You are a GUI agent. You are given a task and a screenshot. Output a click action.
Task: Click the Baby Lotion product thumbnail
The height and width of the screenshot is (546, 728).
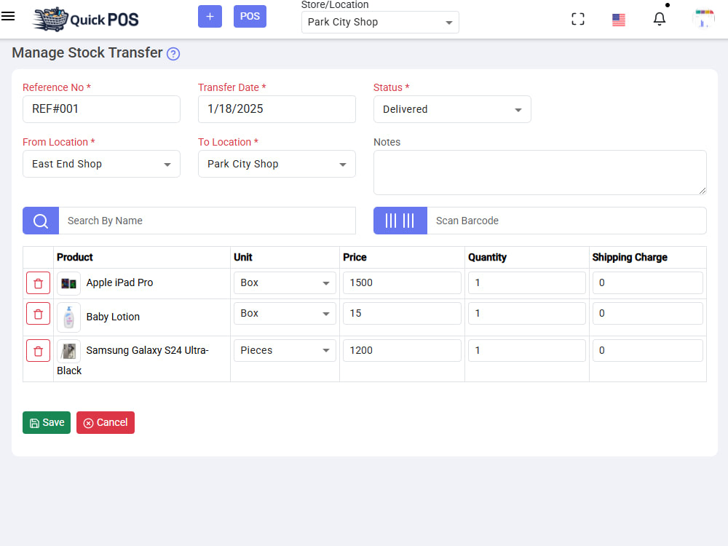click(68, 317)
